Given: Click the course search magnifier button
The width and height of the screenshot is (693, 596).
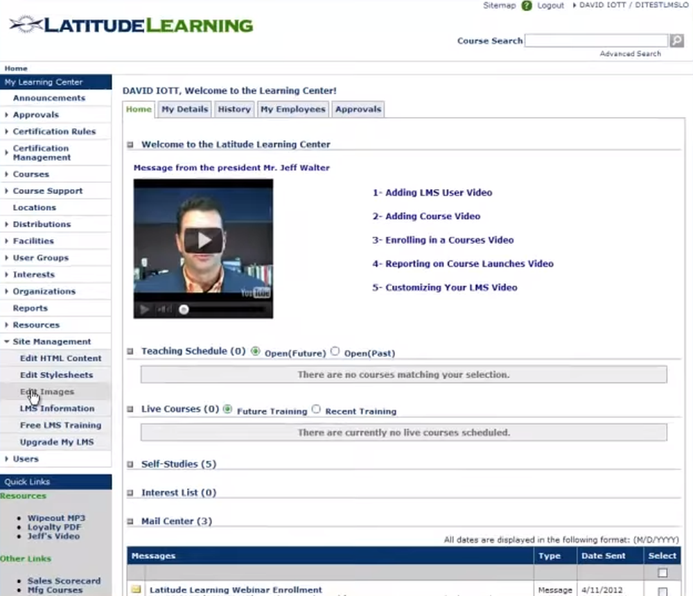Looking at the screenshot, I should point(676,41).
